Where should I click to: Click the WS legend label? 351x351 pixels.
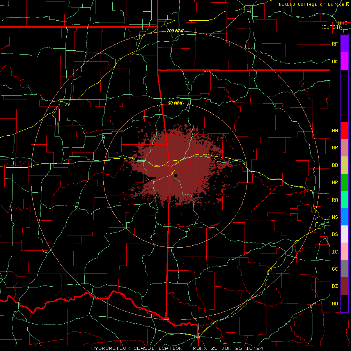click(335, 217)
